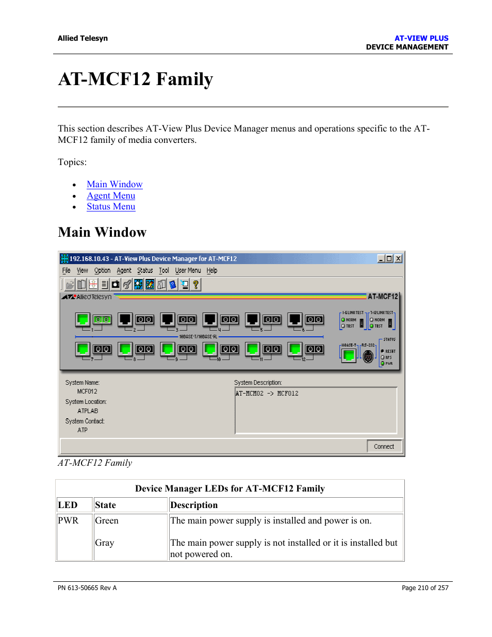492x637 pixels.
Task: Select fiber port 8 connector
Action: click(144, 350)
